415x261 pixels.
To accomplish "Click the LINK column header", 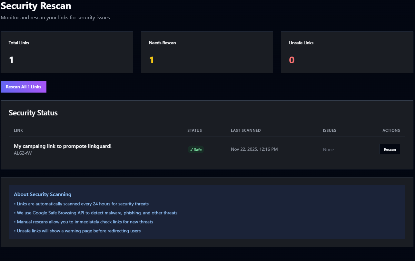I will pos(18,130).
